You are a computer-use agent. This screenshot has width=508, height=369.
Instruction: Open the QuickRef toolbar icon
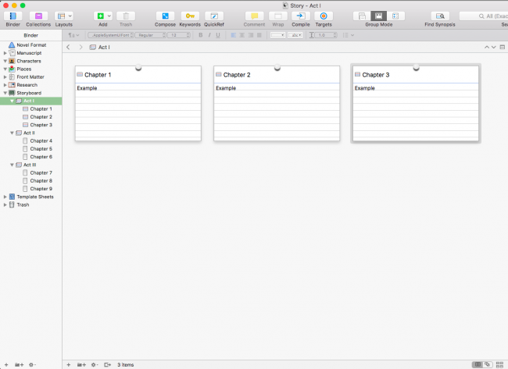click(x=214, y=16)
